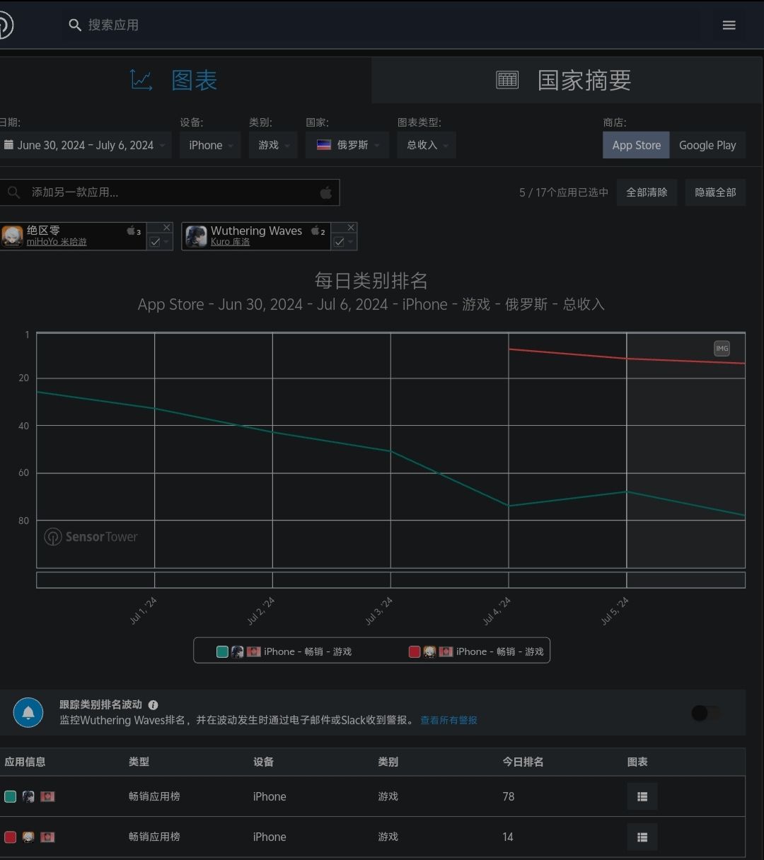Click the search magnifier icon in header
Screen dimensions: 764x860
point(75,25)
